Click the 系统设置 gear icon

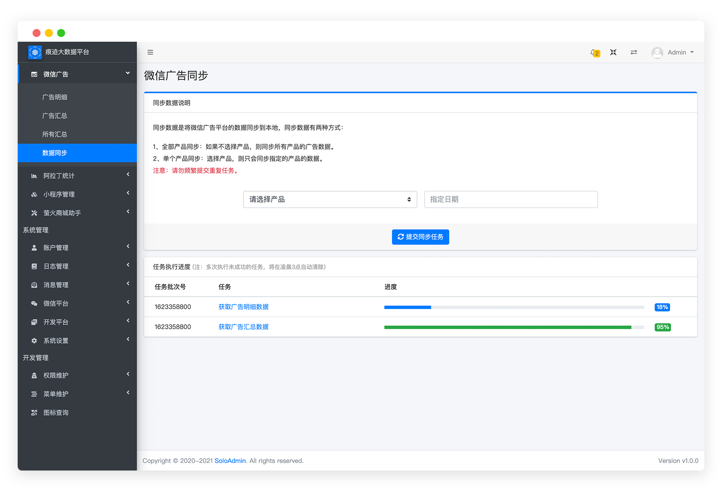point(34,341)
